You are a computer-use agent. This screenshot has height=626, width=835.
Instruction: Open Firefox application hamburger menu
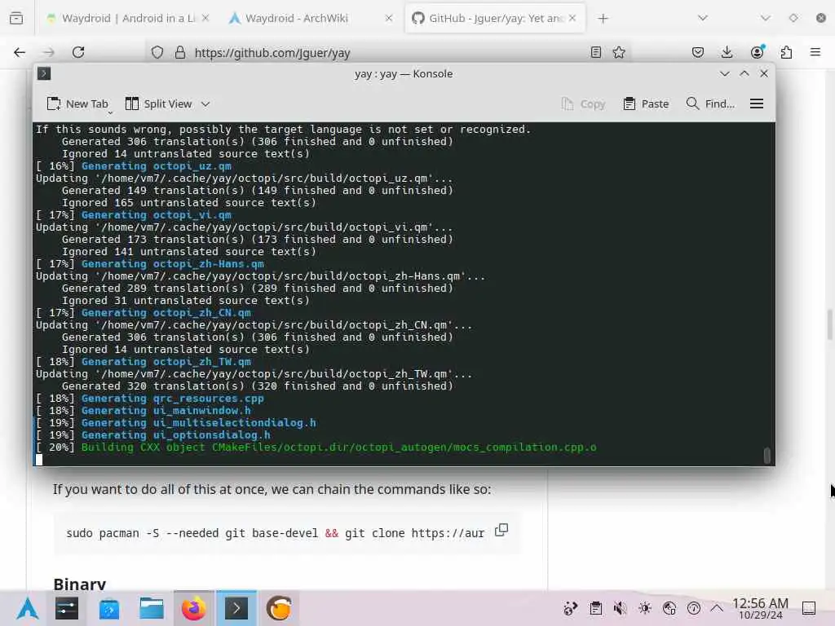tap(815, 52)
